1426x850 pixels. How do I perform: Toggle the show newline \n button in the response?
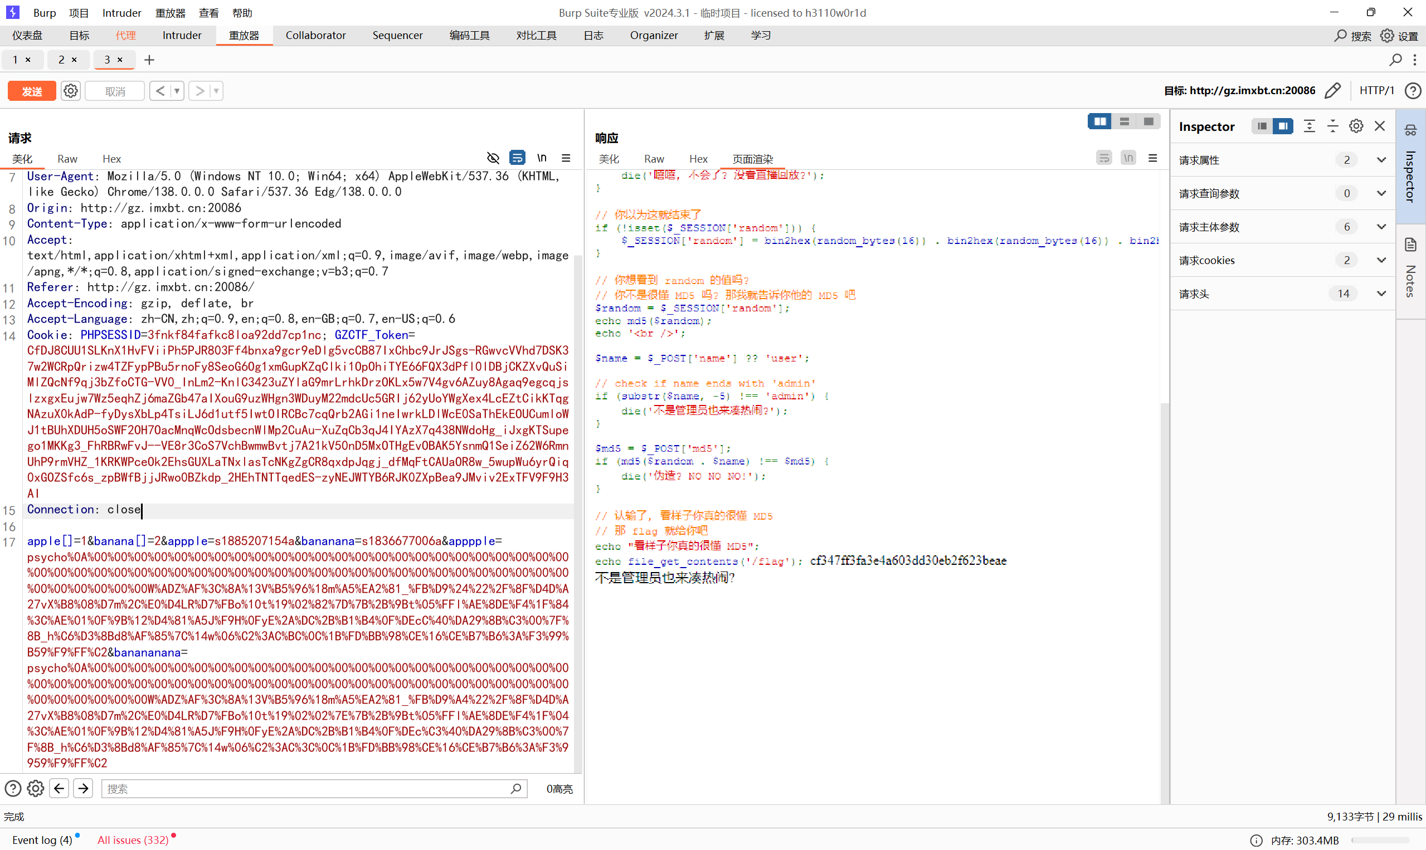click(x=1128, y=158)
